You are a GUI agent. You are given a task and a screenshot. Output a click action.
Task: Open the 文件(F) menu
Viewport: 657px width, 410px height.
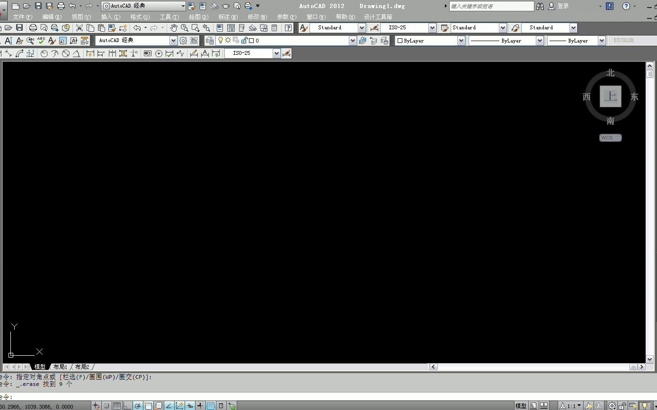coord(23,17)
